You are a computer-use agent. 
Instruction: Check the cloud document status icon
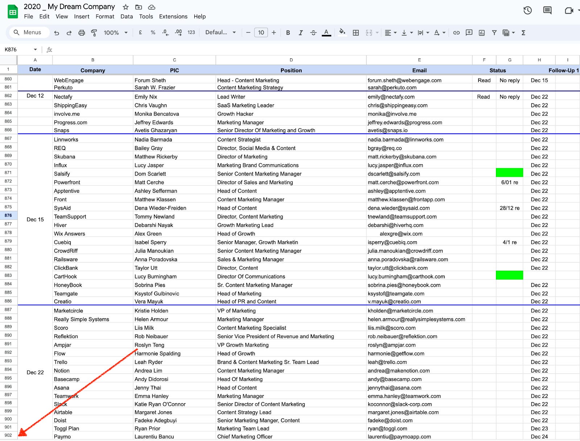[x=152, y=7]
